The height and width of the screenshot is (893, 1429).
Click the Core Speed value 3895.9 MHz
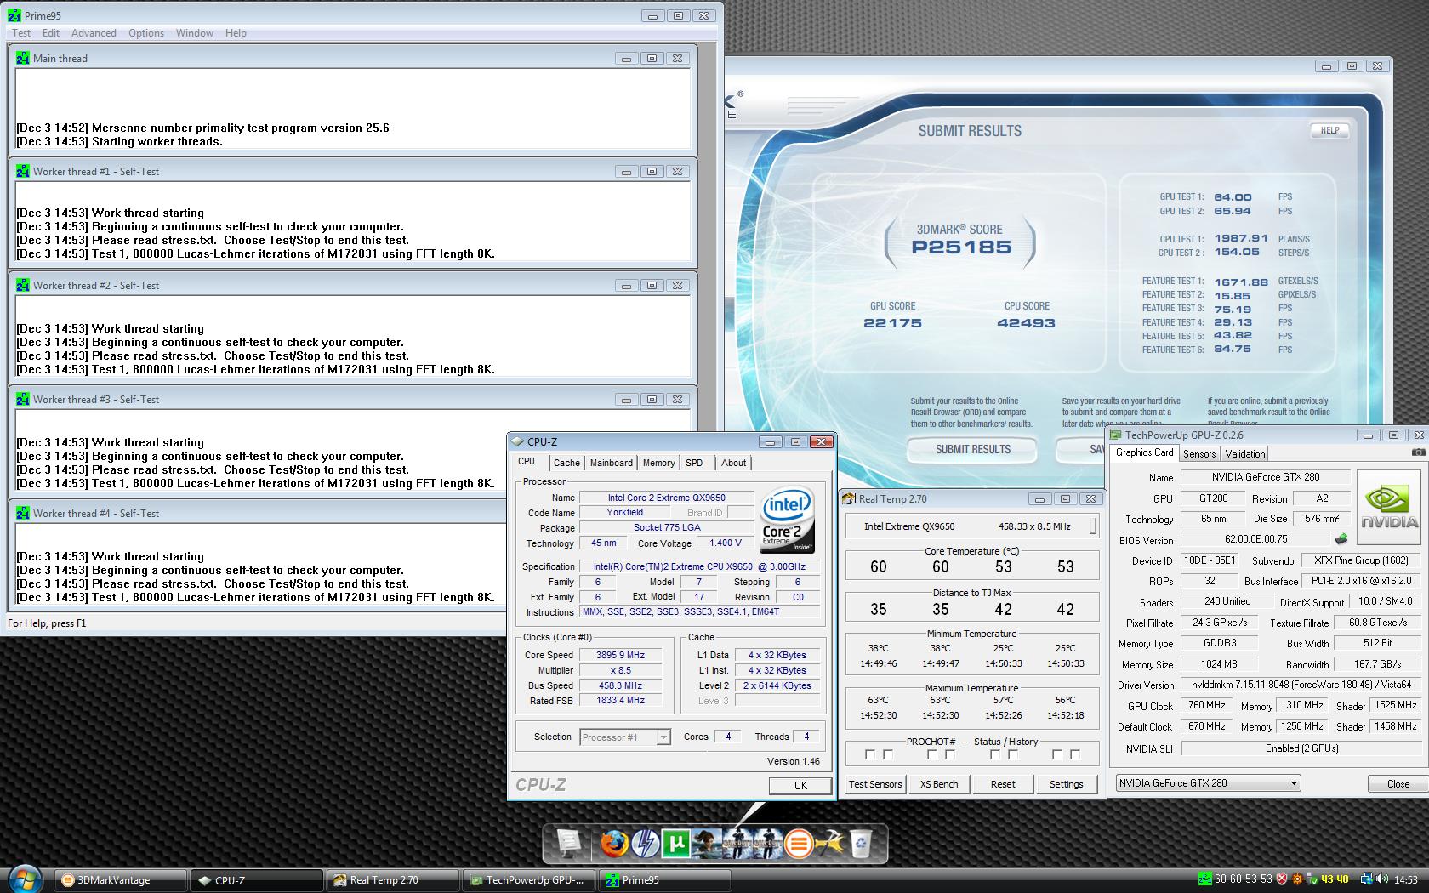pyautogui.click(x=620, y=655)
